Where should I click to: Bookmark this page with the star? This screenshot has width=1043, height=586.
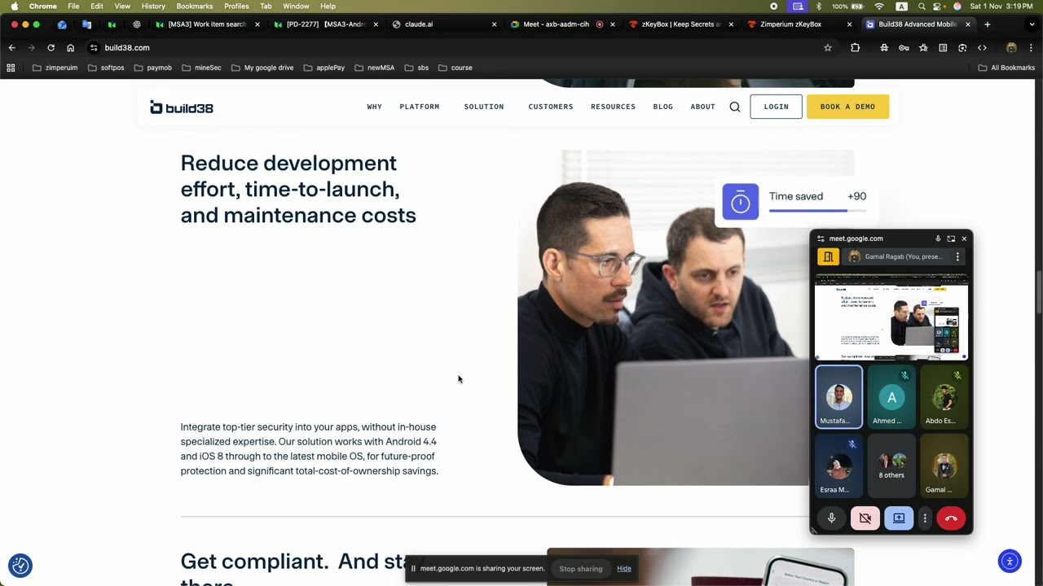[x=828, y=48]
